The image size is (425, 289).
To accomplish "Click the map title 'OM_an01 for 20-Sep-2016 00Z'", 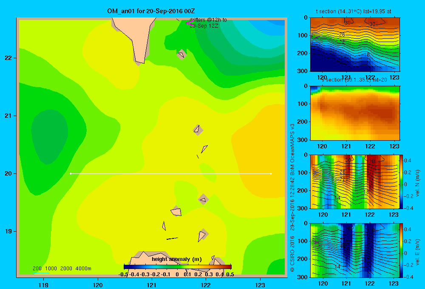I will (x=151, y=11).
